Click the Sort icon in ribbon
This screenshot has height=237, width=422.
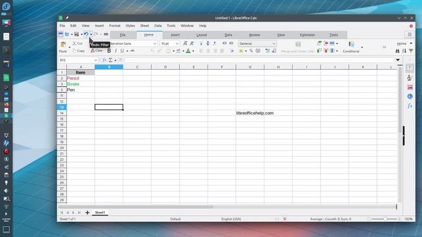pyautogui.click(x=404, y=51)
